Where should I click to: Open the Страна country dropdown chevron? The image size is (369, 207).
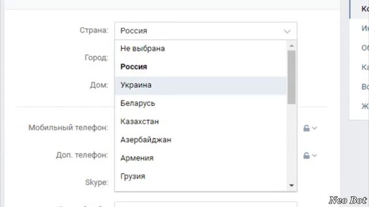point(287,31)
